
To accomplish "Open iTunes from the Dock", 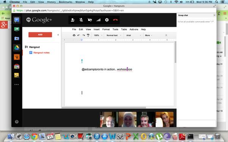I will 97,136.
